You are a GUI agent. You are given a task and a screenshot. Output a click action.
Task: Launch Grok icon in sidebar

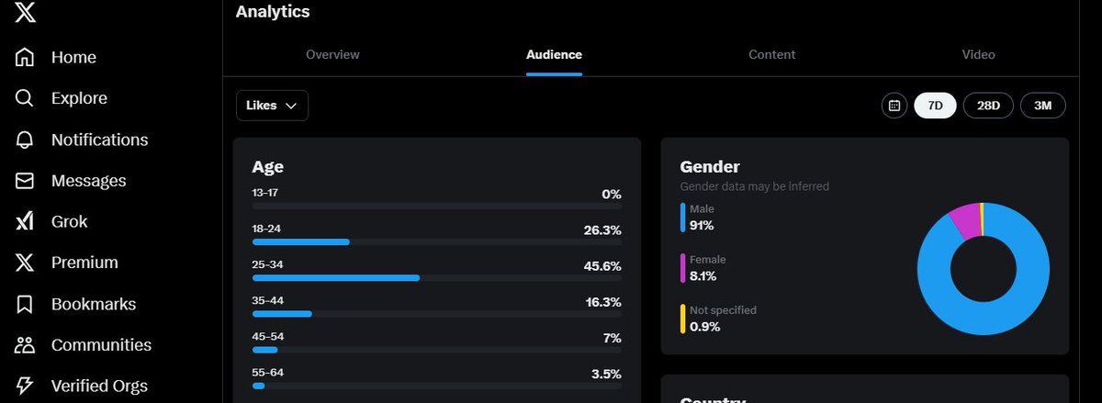[x=25, y=221]
